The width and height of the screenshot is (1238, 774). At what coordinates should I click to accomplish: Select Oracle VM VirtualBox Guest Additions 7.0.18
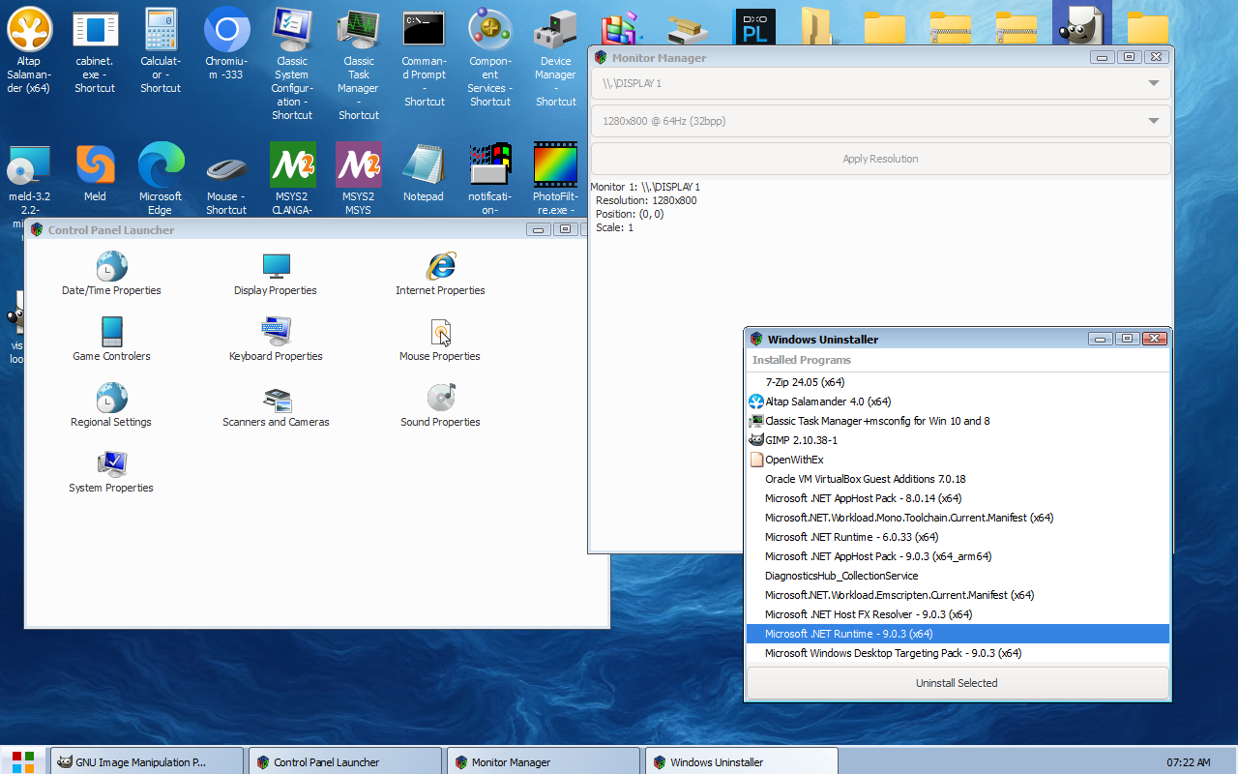coord(958,479)
